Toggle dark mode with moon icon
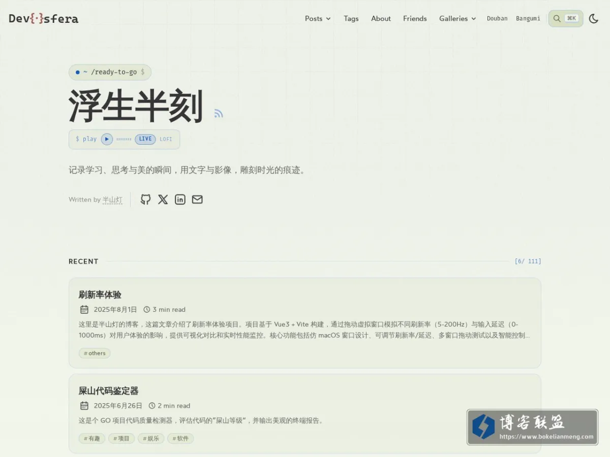Viewport: 610px width, 457px height. pos(593,19)
